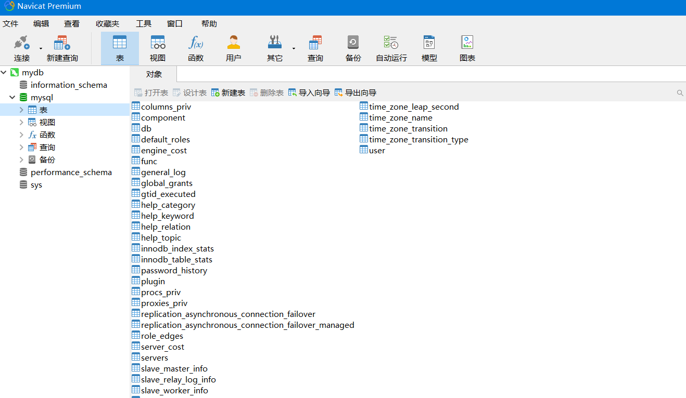Launch 导出向导 (Export Wizard)
Screen dimensions: 686x398
pos(355,92)
